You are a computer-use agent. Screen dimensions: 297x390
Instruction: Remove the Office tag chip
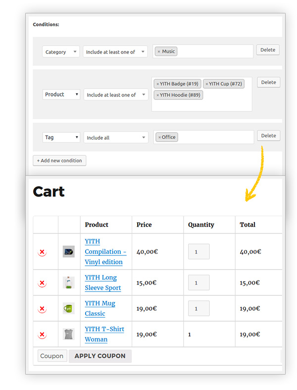pos(159,137)
